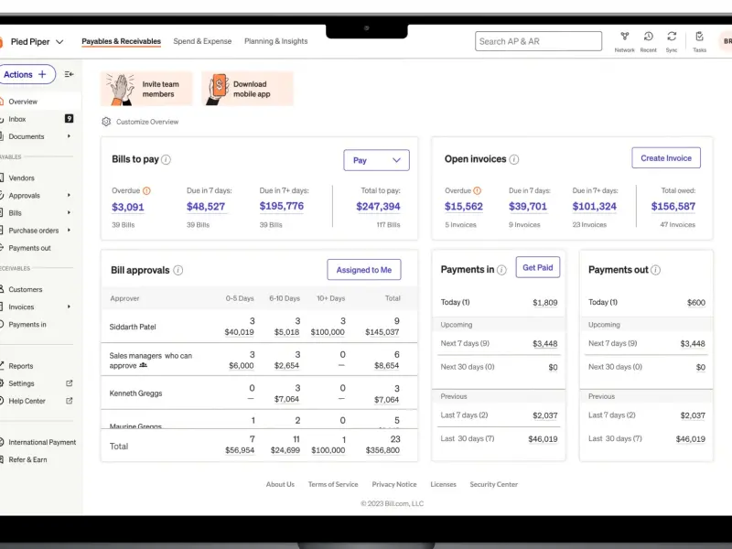Expand the Purchase orders submenu arrow
The height and width of the screenshot is (549, 732).
[x=70, y=231]
